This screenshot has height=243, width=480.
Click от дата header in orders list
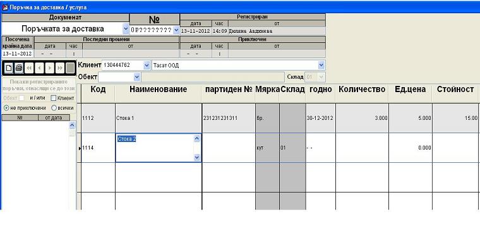(x=54, y=117)
